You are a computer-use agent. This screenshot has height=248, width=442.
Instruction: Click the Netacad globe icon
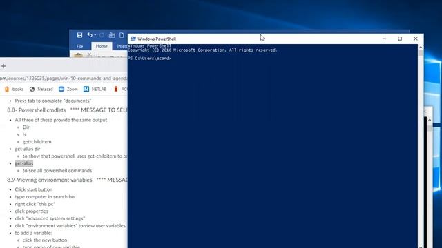[32, 89]
